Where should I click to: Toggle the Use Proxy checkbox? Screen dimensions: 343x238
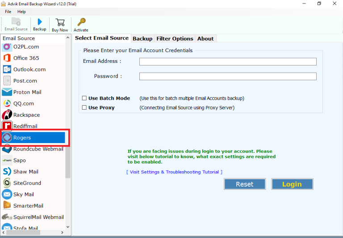point(84,108)
